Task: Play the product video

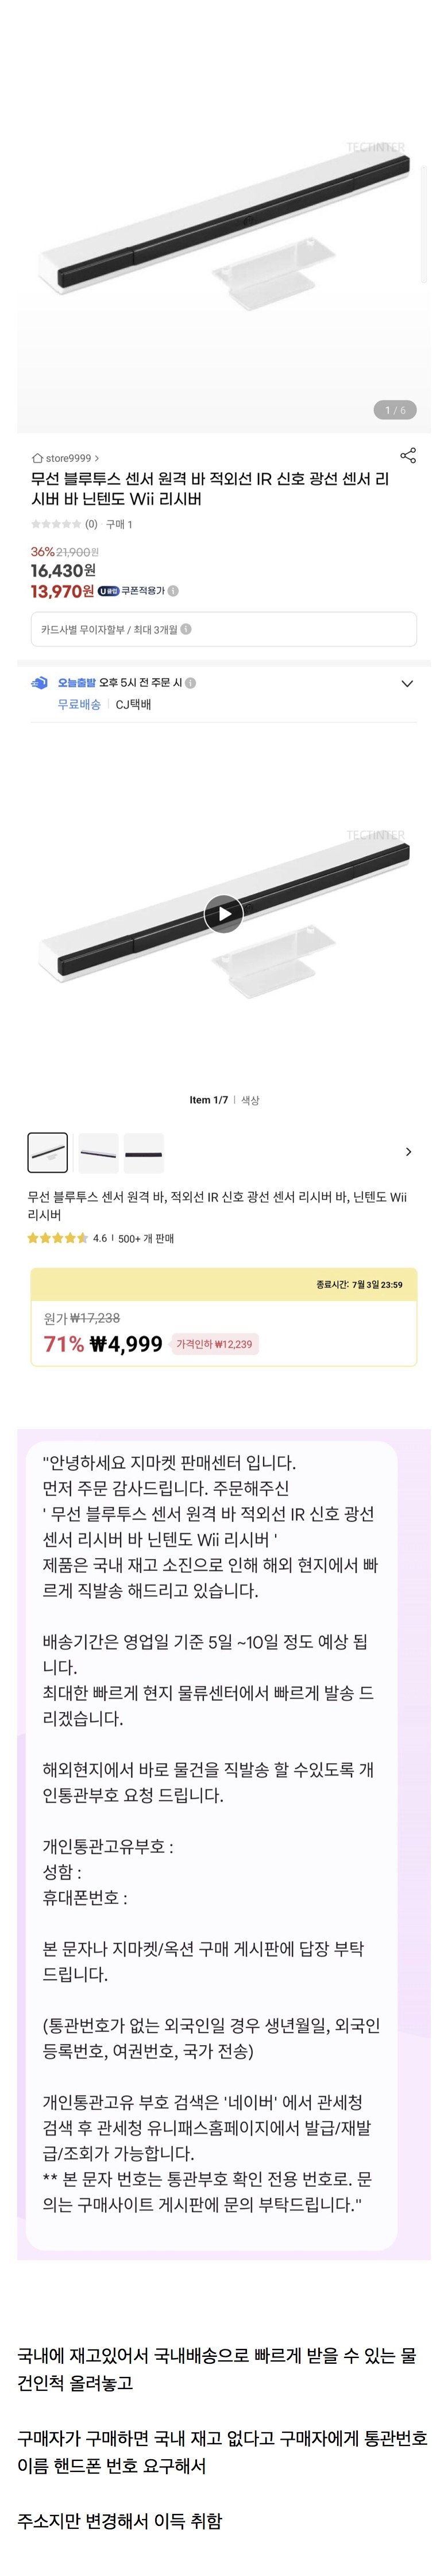Action: tap(223, 913)
